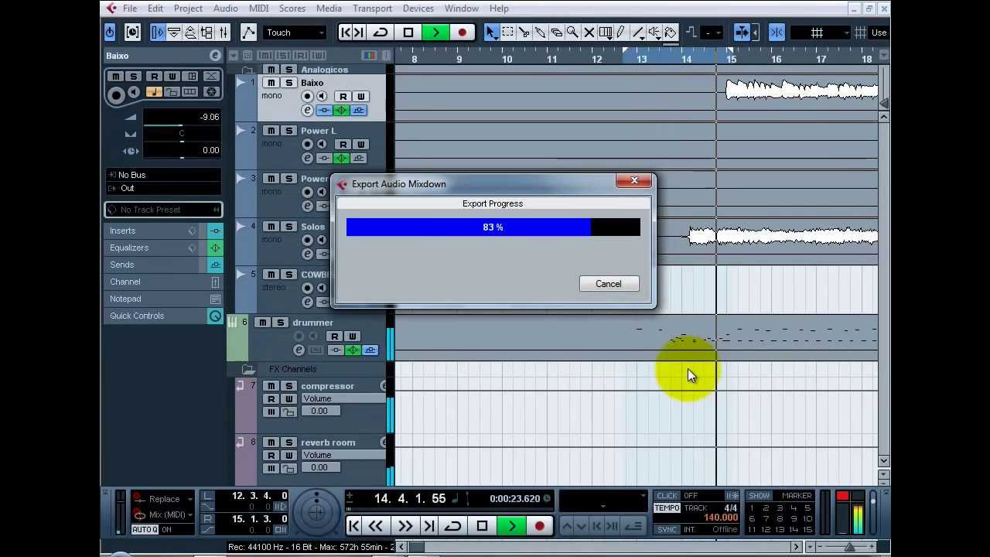Viewport: 990px width, 557px height.
Task: Collapse the FX Channels folder
Action: [248, 369]
